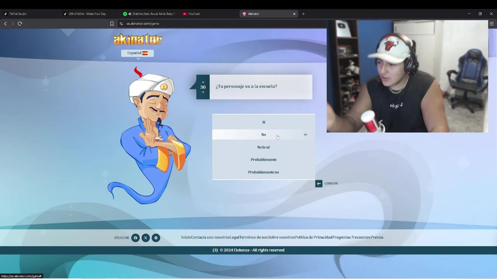
Task: Choose the "No lo sé" answer
Action: [264, 147]
